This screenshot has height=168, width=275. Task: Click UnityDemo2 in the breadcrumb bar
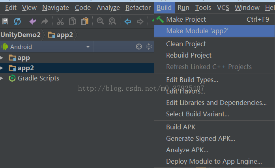21,35
